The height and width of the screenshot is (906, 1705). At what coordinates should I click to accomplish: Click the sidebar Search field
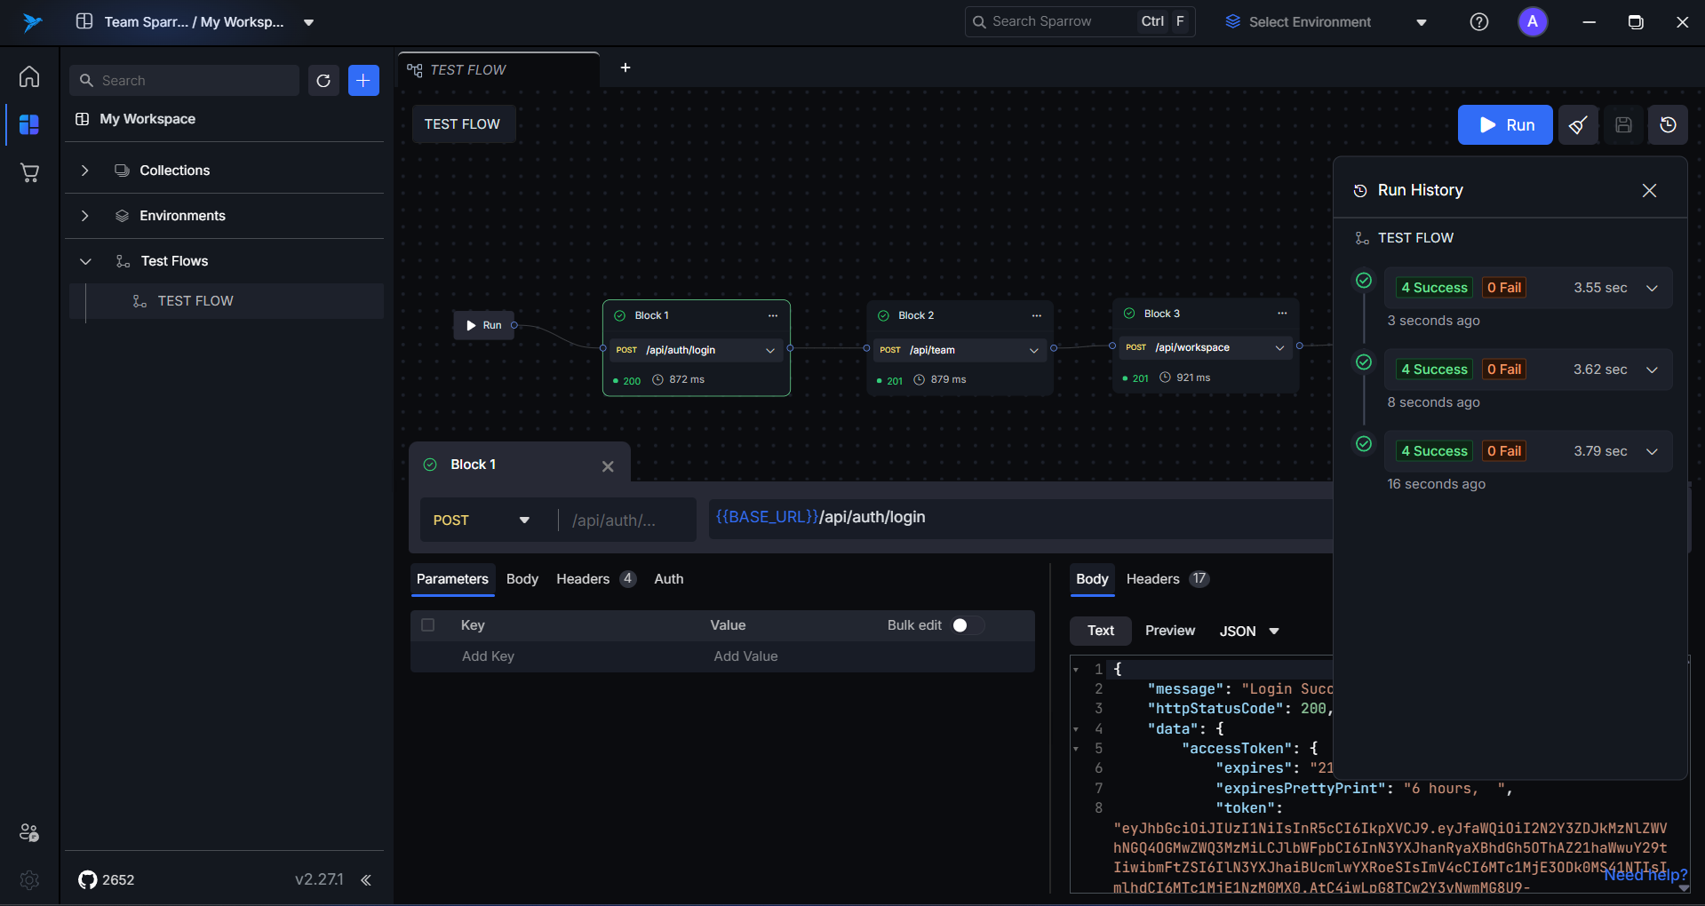[185, 81]
